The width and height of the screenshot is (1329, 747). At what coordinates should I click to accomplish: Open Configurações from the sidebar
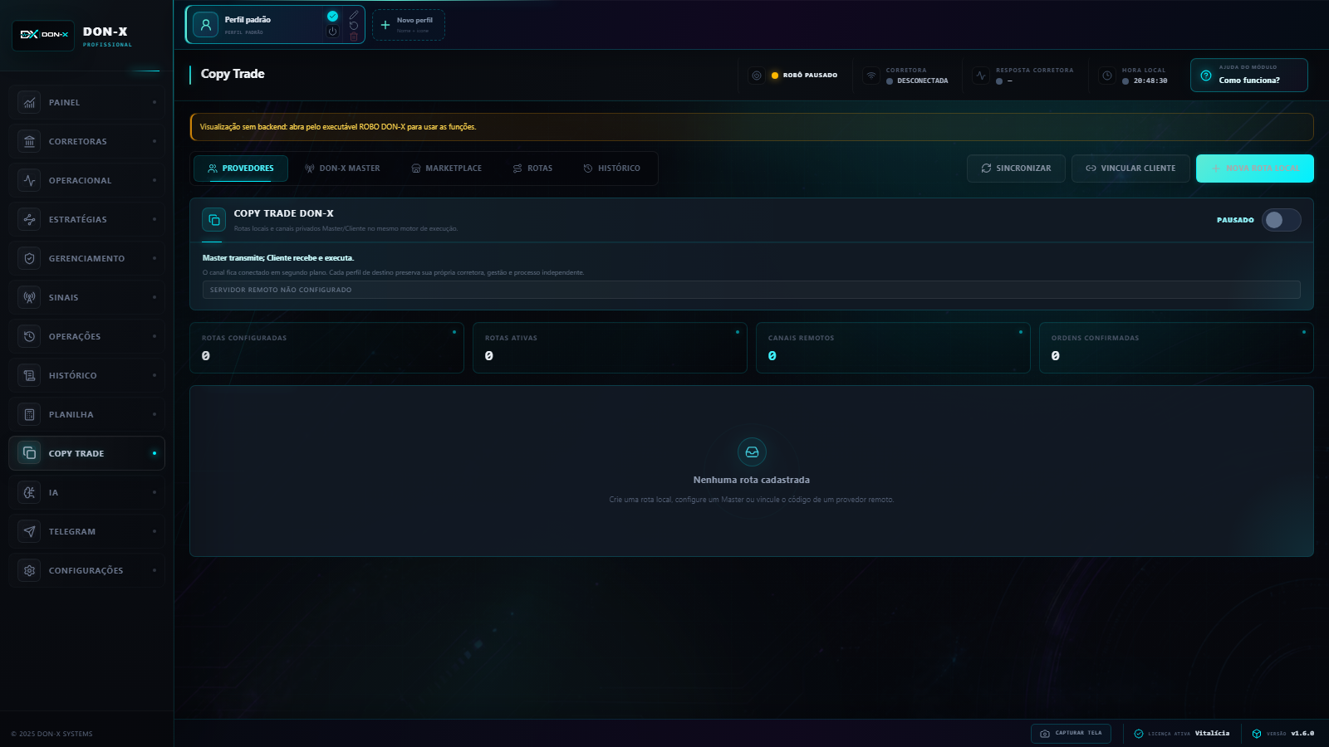pos(87,570)
